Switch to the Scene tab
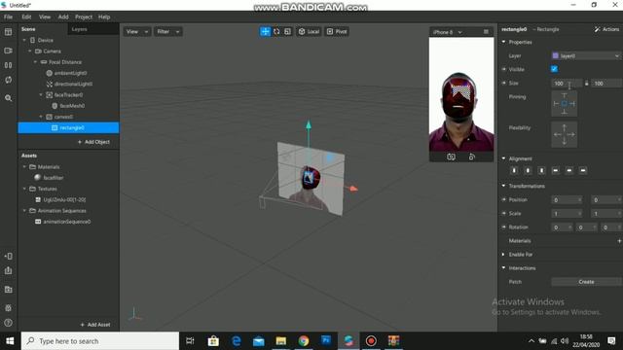The height and width of the screenshot is (350, 623). 28,29
